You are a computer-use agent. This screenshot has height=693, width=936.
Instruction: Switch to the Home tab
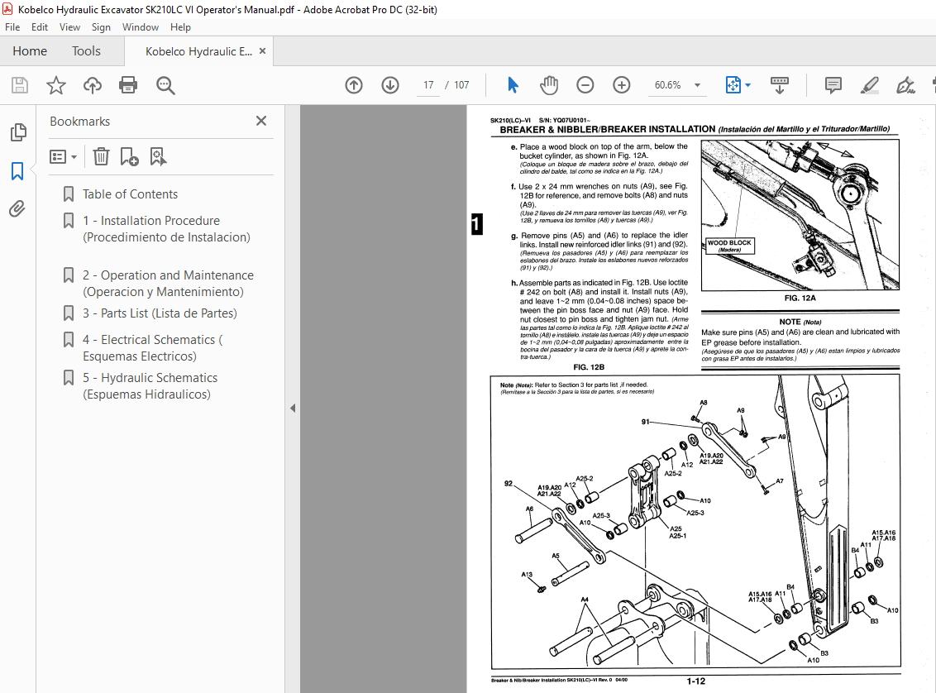tap(30, 51)
